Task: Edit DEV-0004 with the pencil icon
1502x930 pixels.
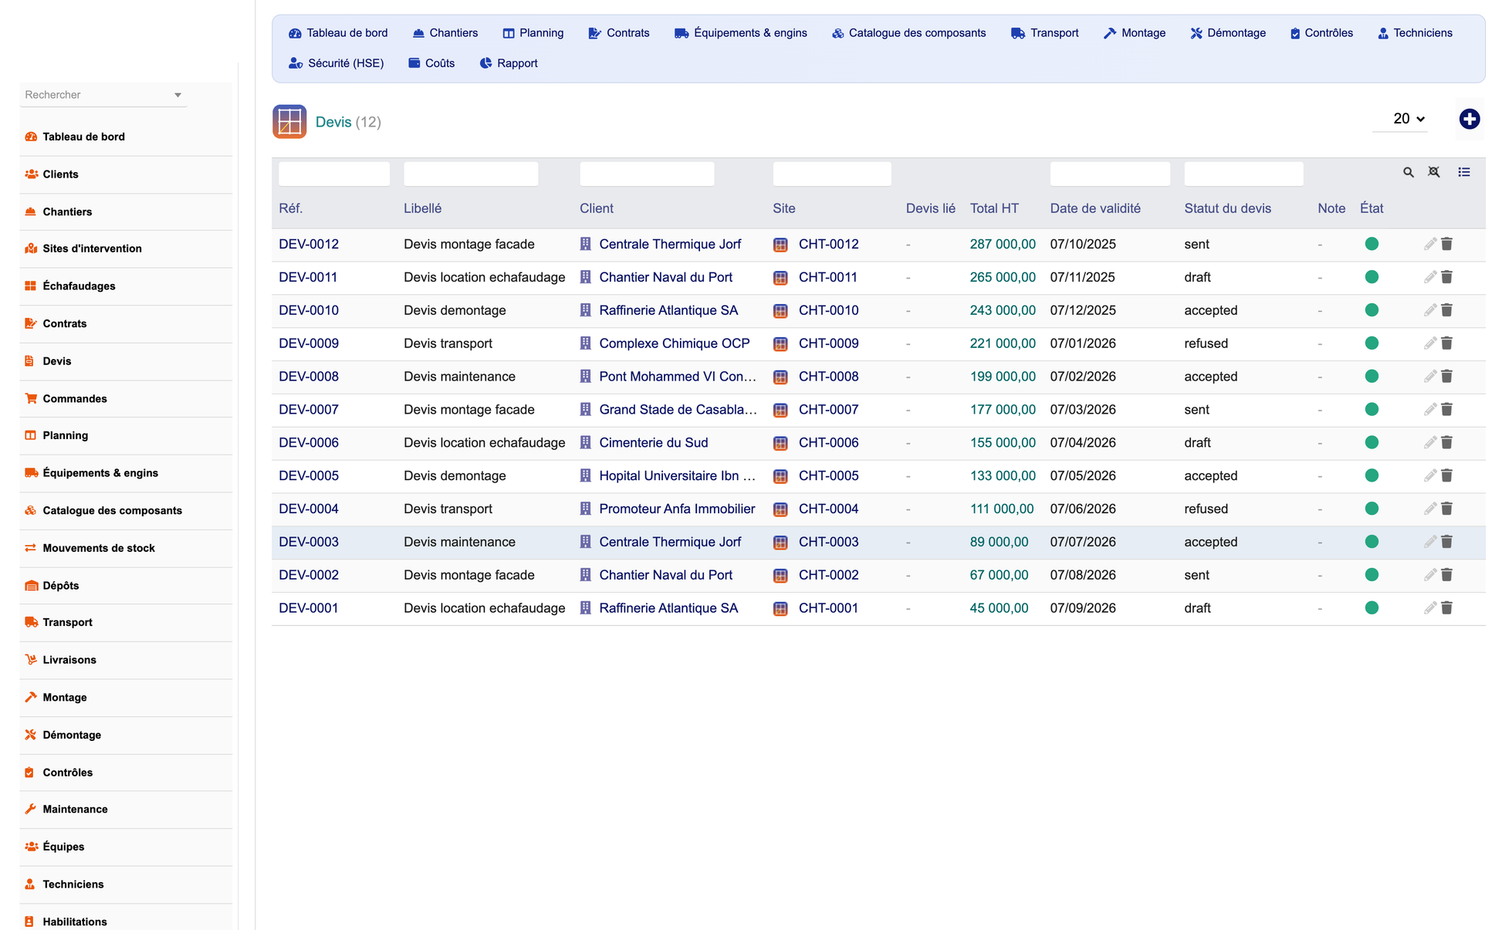Action: [1430, 509]
